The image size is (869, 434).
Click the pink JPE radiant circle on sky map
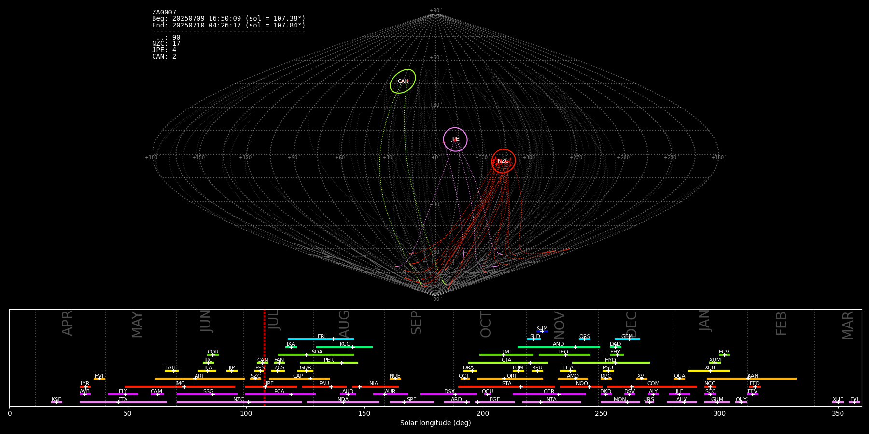tap(455, 139)
